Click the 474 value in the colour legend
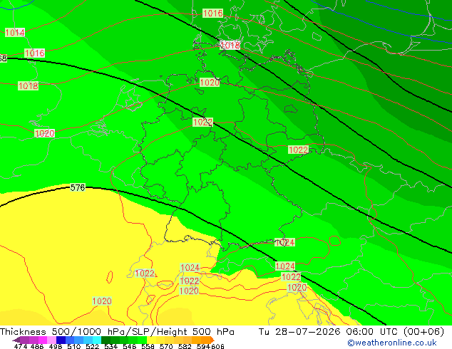Screen dimensions: 452x349 [20, 346]
